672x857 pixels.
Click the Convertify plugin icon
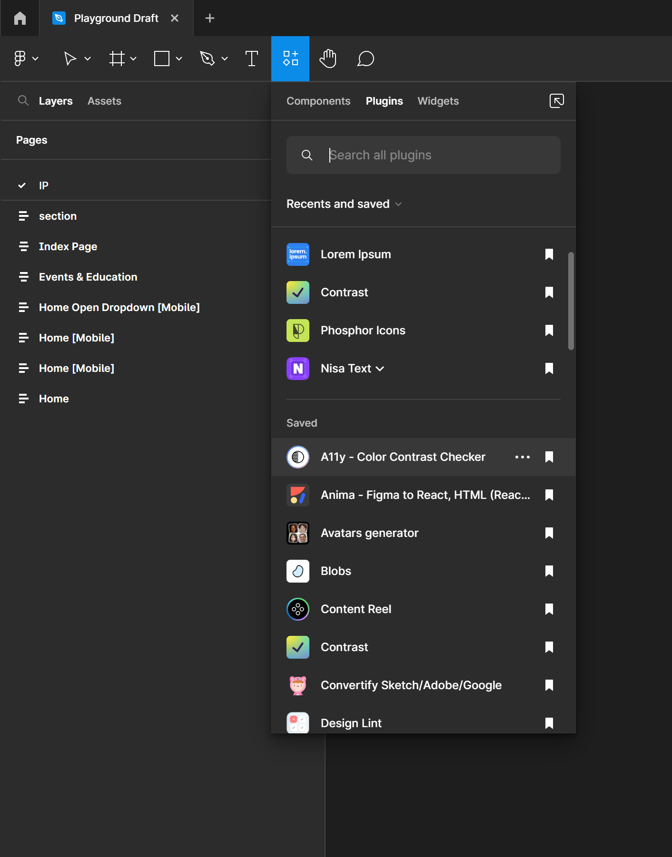click(x=298, y=685)
